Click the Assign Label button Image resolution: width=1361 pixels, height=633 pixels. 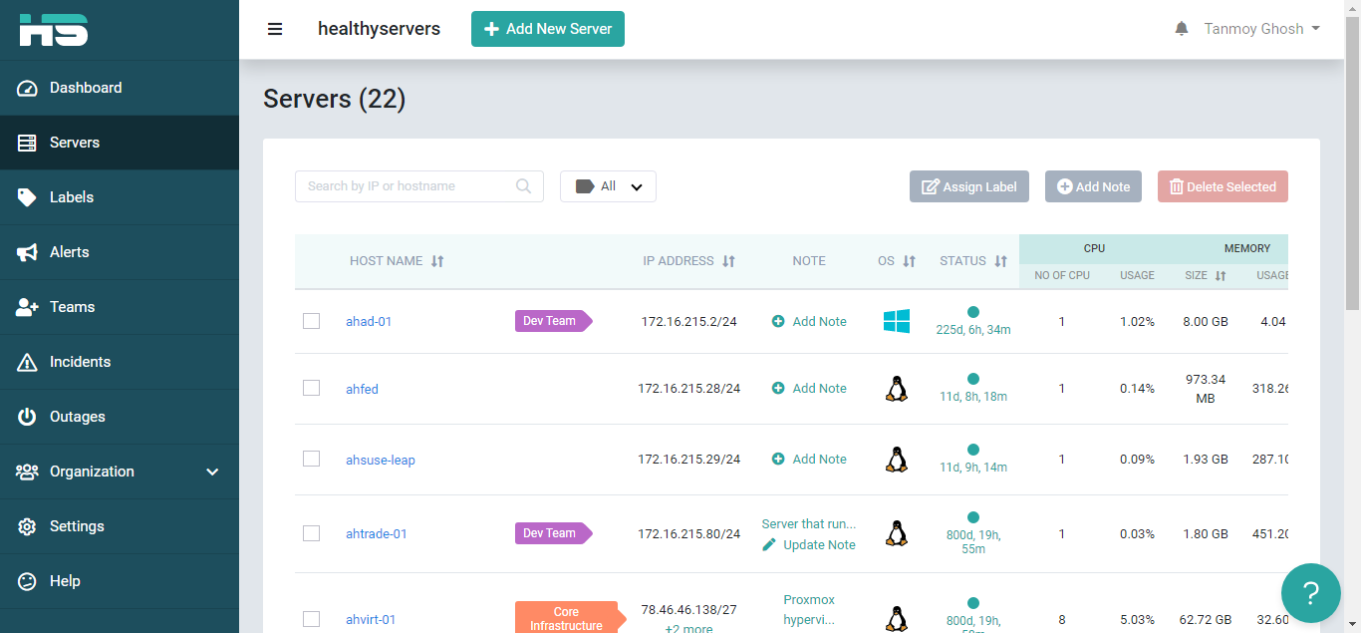click(x=969, y=186)
